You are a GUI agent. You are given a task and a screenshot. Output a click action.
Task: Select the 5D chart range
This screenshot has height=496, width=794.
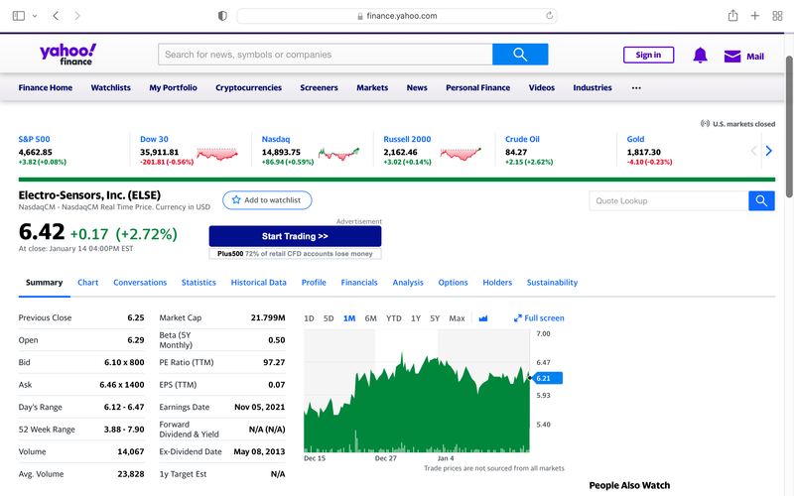click(329, 318)
